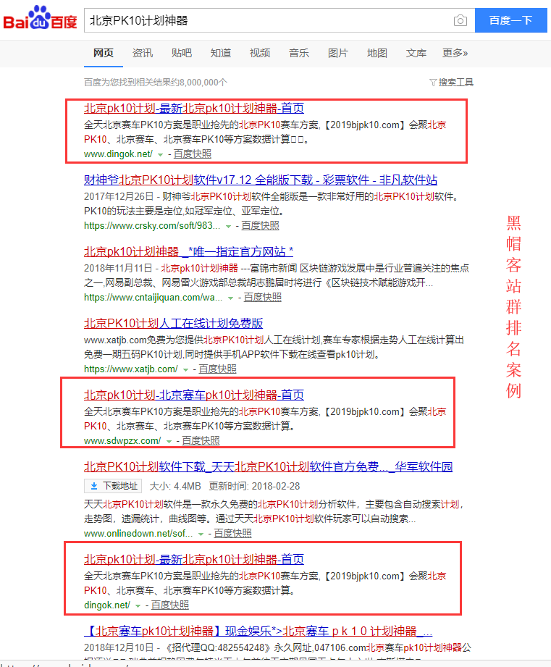Open 华军软件园 download result title
Screen dimensions: 551x667
pyautogui.click(x=269, y=466)
